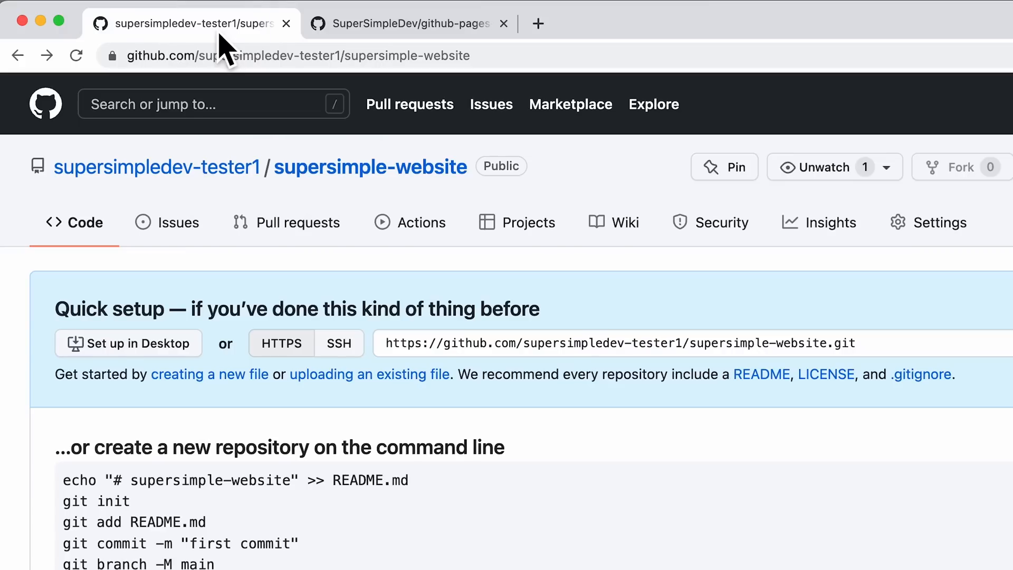Pin the repository with Pin button
This screenshot has height=570, width=1013.
click(724, 167)
